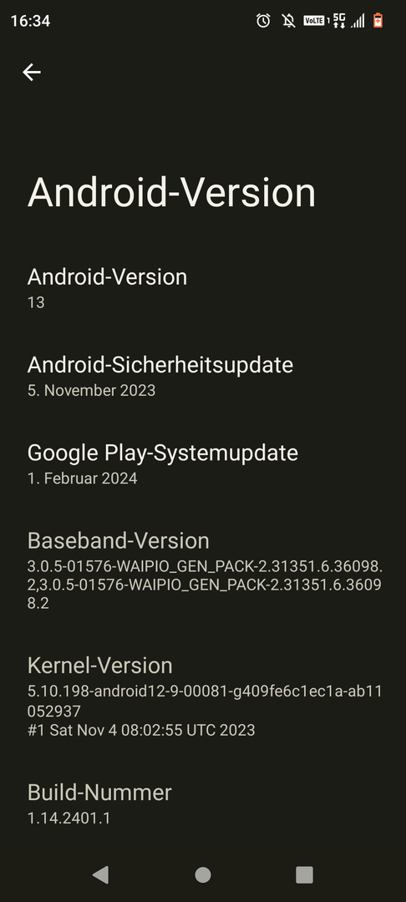The height and width of the screenshot is (902, 406).
Task: Tap the Build-Nummer entry
Action: tap(203, 803)
